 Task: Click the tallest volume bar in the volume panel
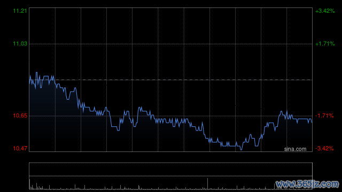click(x=207, y=183)
